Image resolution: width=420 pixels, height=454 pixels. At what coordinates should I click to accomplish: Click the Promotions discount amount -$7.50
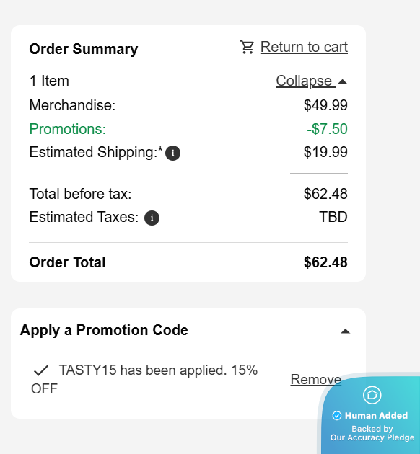point(327,129)
